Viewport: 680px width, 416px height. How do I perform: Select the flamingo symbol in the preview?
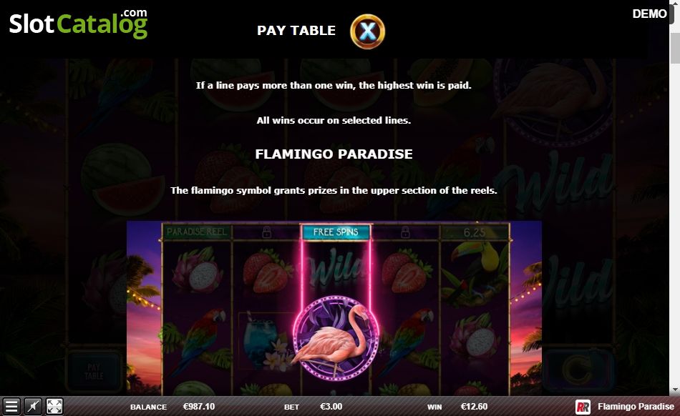pyautogui.click(x=336, y=337)
